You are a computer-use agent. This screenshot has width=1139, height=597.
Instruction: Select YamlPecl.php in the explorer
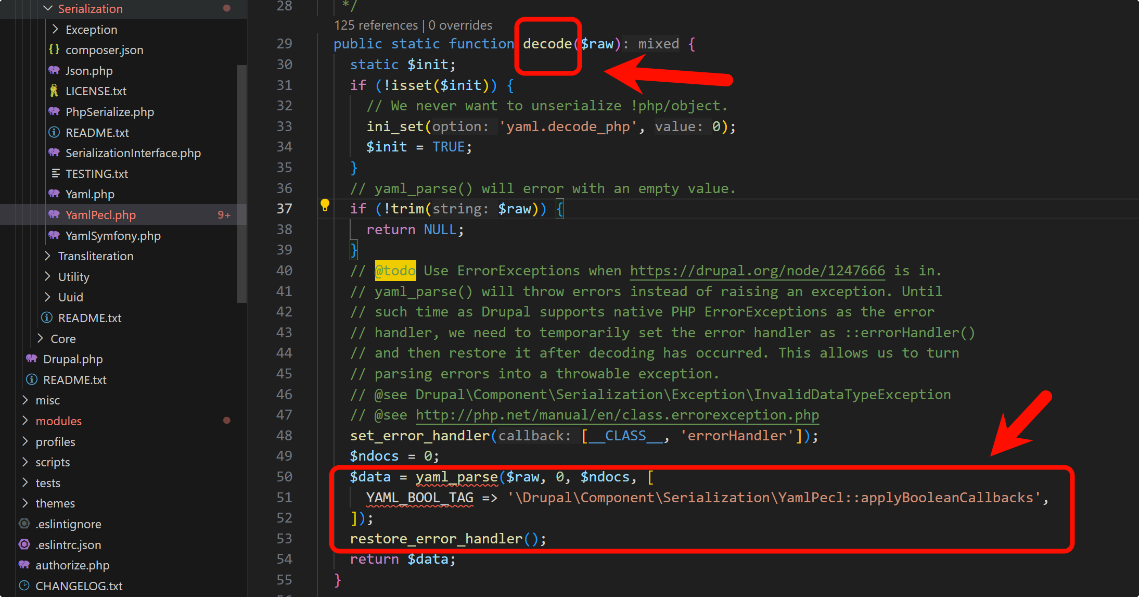100,215
